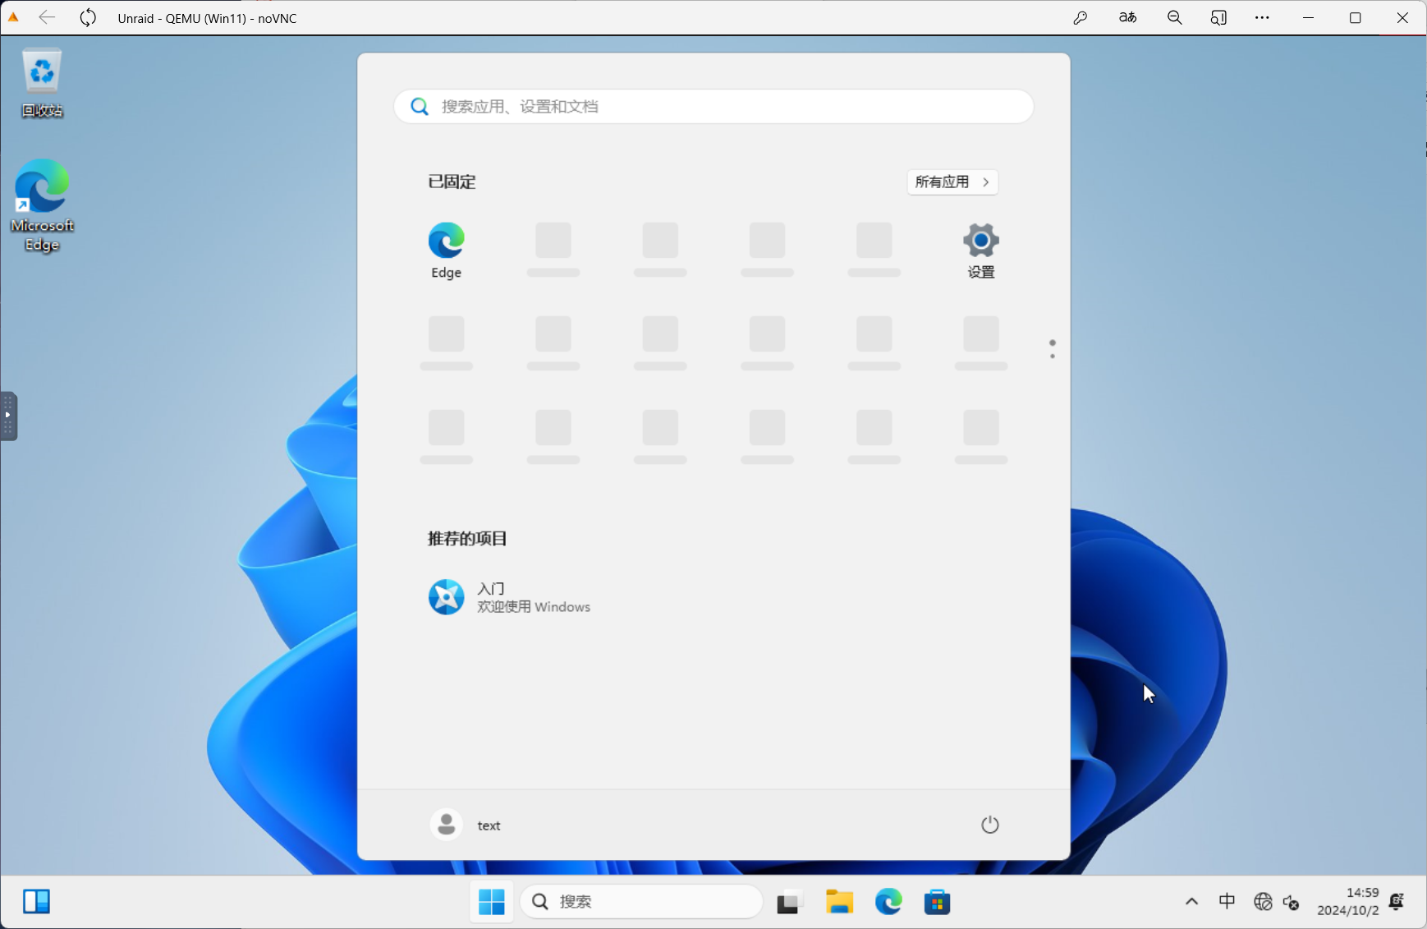Open the Widgets panel on taskbar
The width and height of the screenshot is (1427, 929).
click(36, 902)
